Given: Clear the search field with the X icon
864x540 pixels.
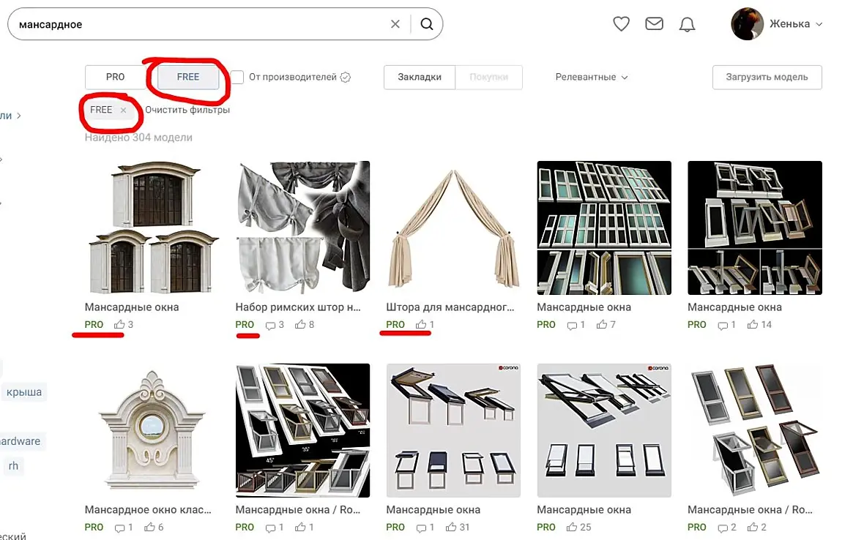Looking at the screenshot, I should click(395, 24).
